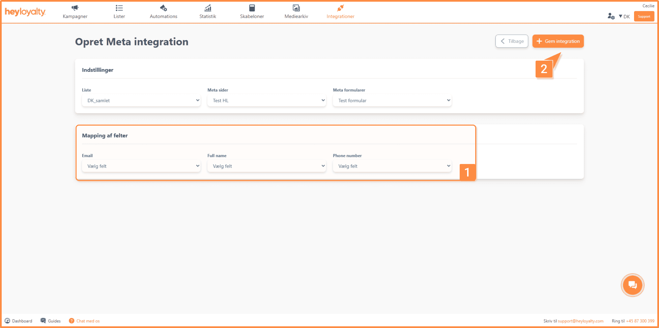Click the Automations gear icon
659x328 pixels.
163,8
